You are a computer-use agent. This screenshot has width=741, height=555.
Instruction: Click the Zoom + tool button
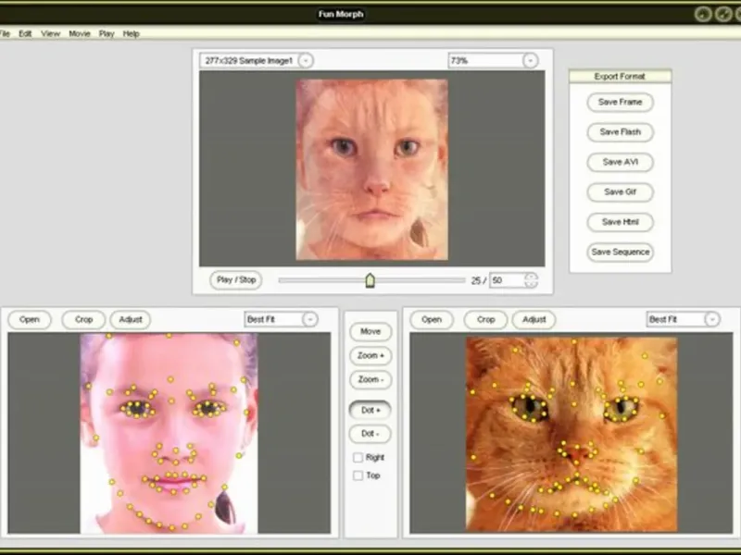click(370, 355)
